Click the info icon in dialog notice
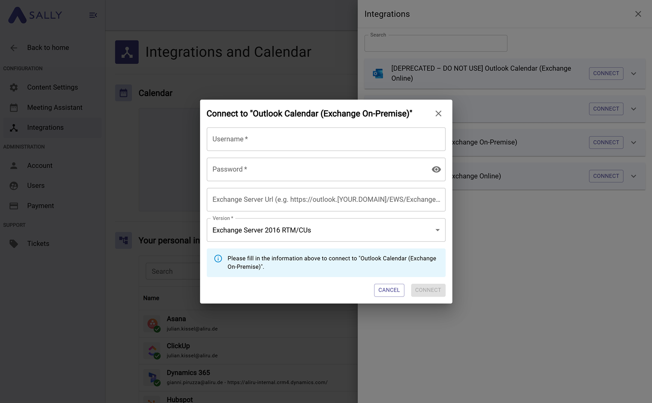 (218, 259)
